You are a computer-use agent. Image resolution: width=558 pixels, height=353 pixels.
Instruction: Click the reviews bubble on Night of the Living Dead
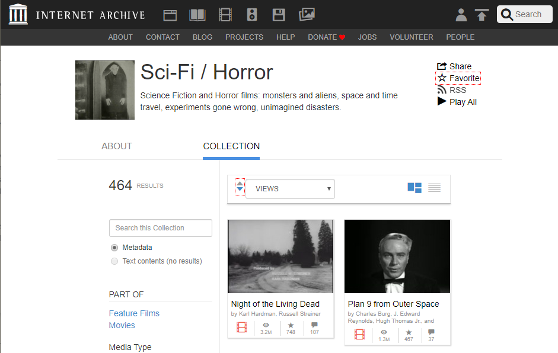(314, 325)
